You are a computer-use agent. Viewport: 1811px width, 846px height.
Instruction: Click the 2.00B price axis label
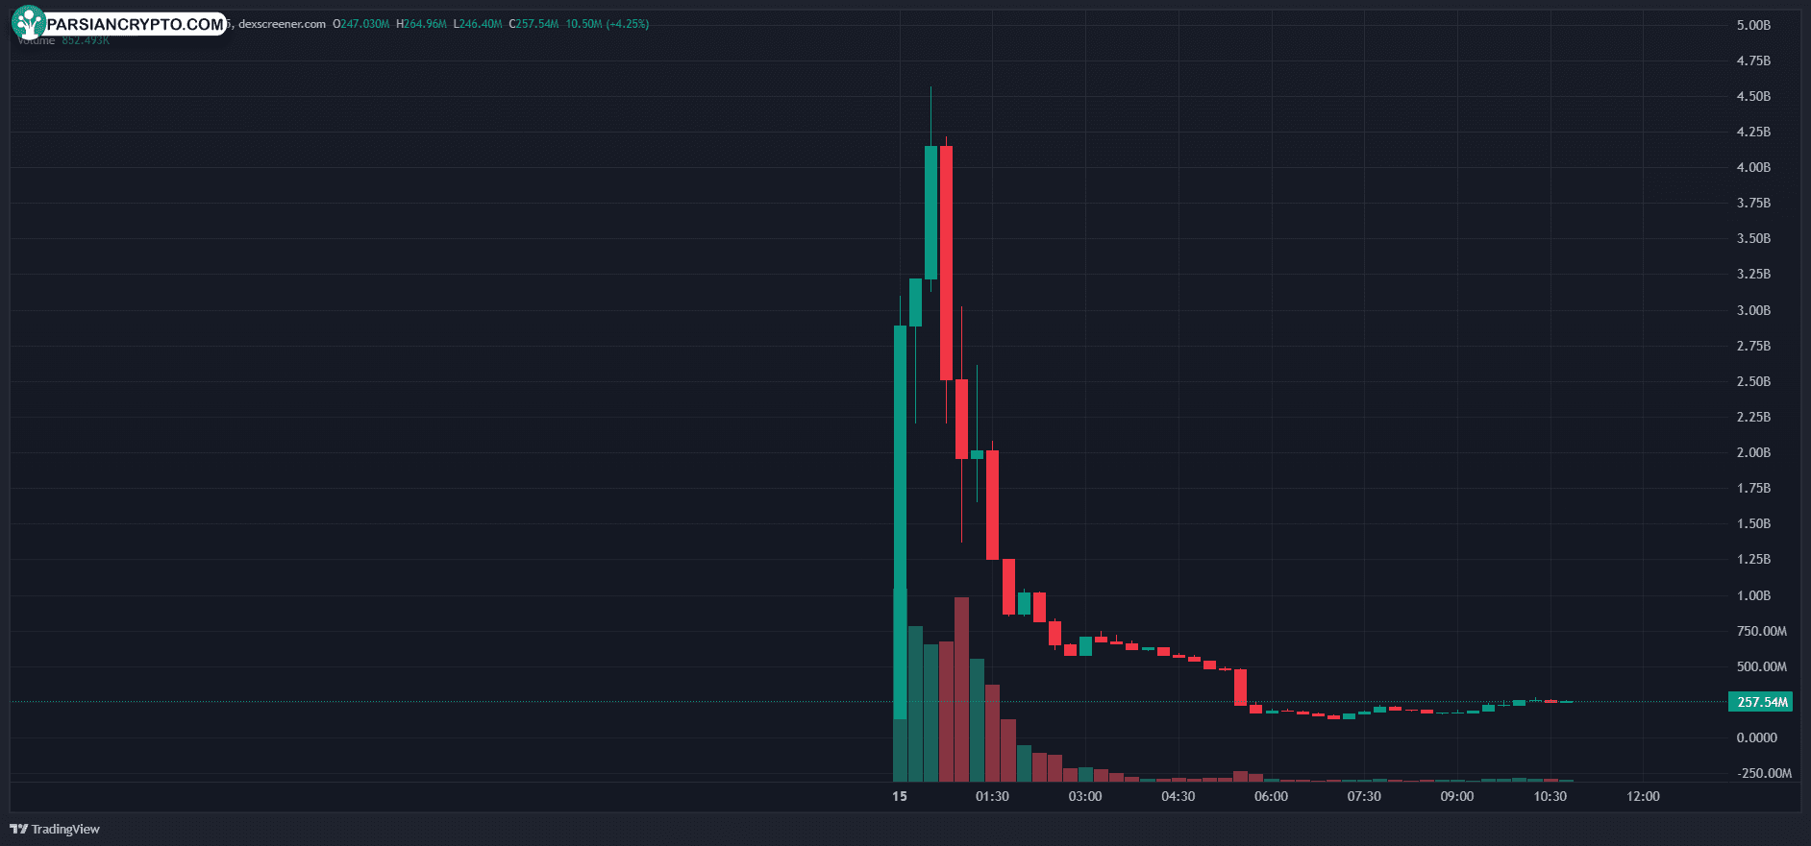point(1753,452)
